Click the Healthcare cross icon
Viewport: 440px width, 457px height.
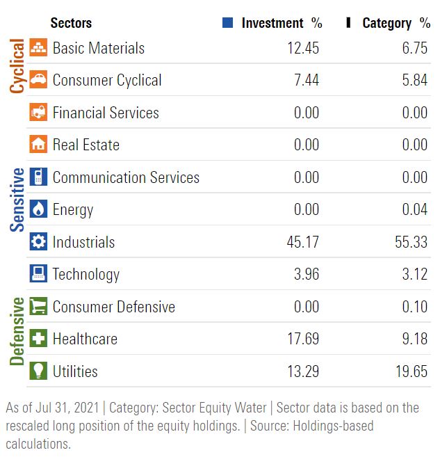tap(38, 339)
